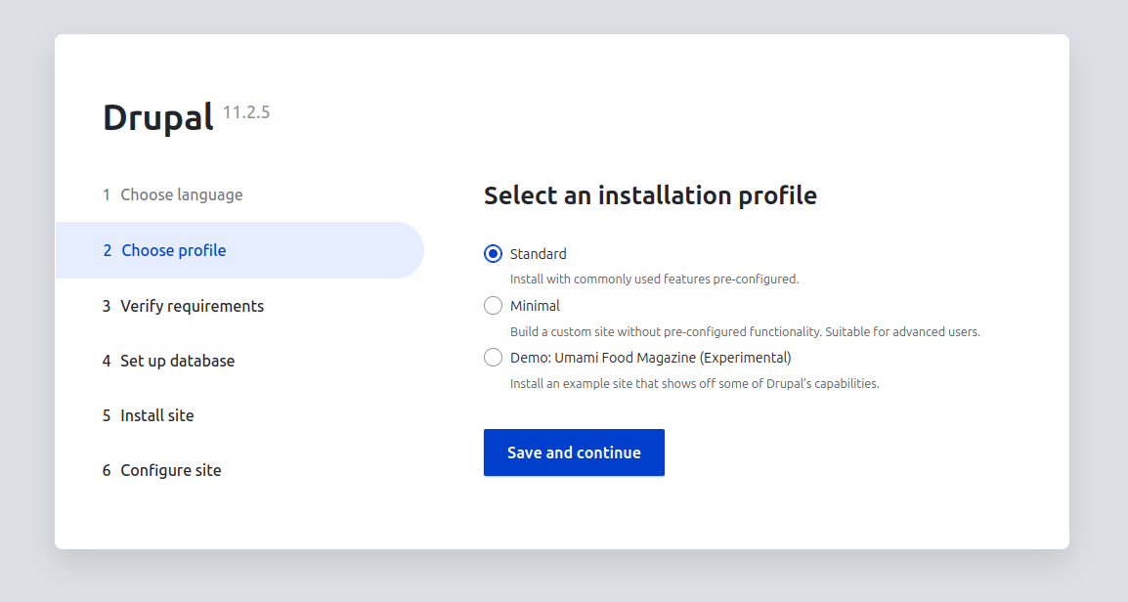1128x602 pixels.
Task: Click the Drupal title text
Action: pos(158,117)
